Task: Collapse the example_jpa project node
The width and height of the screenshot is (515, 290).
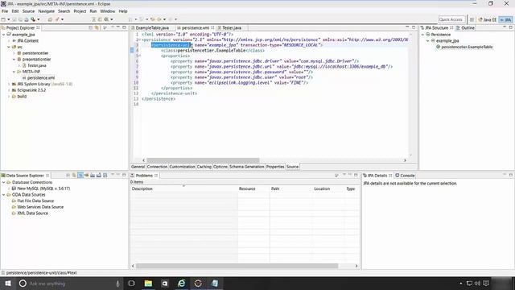Action: pyautogui.click(x=3, y=35)
